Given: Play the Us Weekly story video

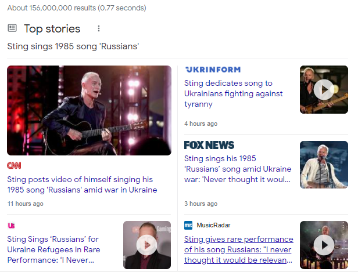Looking at the screenshot, I should tap(147, 245).
